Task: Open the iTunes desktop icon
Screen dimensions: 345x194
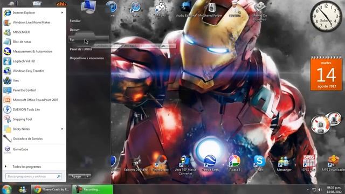Action: click(112, 9)
